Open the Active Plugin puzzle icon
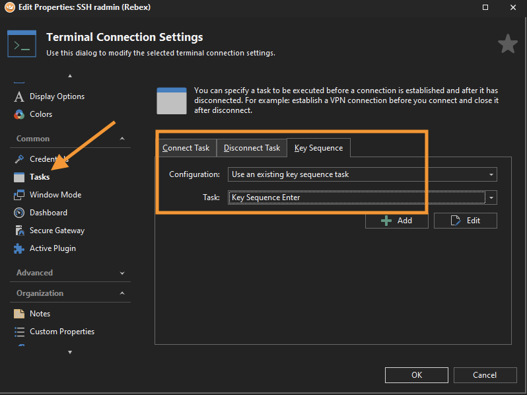The image size is (527, 395). [18, 248]
